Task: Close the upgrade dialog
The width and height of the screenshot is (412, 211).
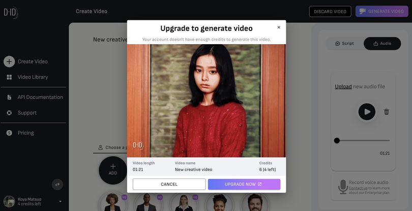Action: coord(279,27)
